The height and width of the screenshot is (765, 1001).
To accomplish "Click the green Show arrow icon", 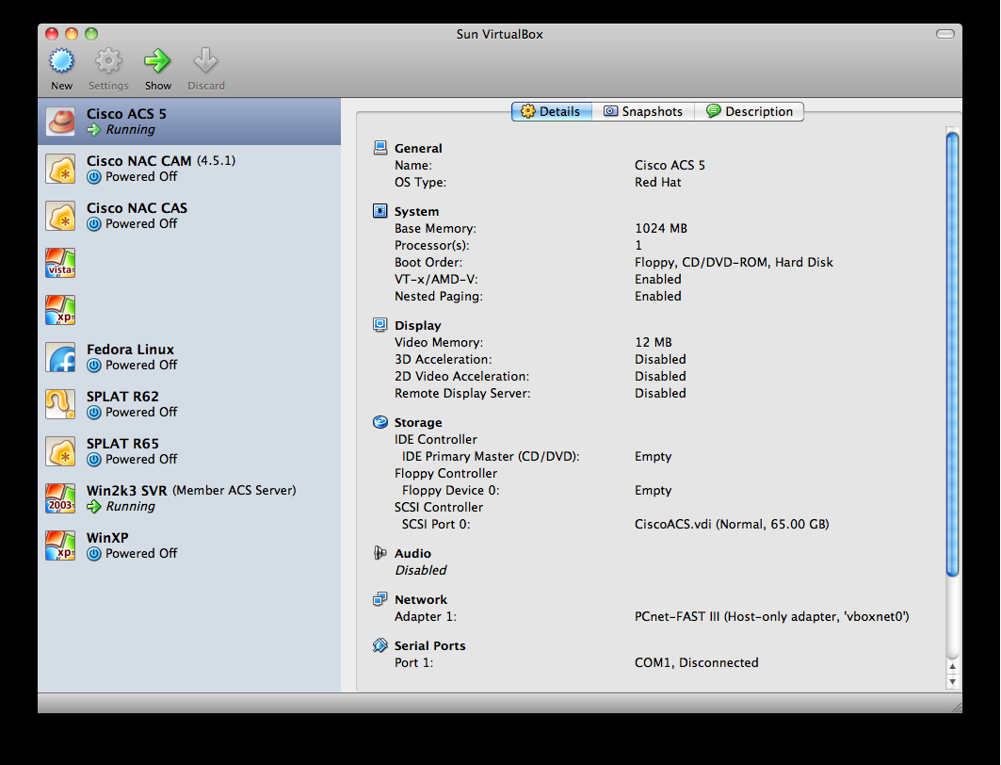I will pos(157,62).
